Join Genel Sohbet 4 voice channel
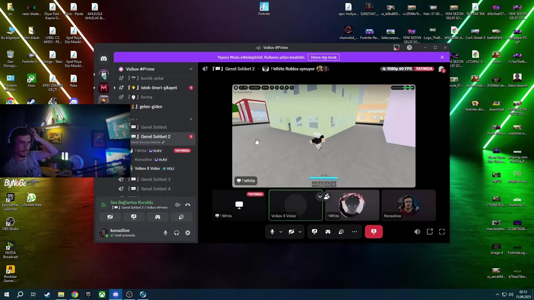Viewport: 534px width, 300px height. click(x=156, y=189)
